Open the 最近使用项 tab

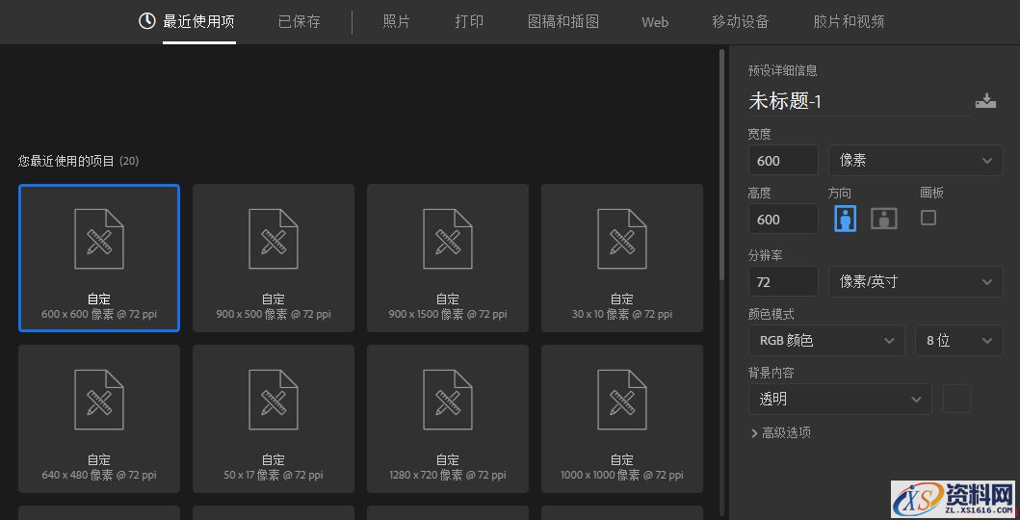198,21
